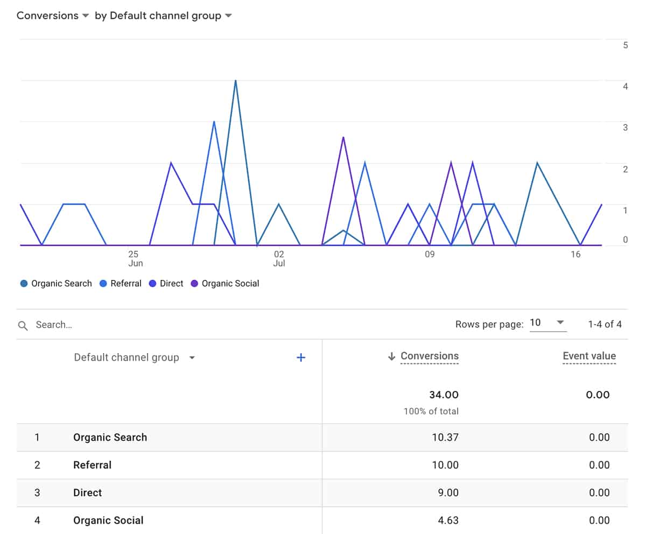Select the Direct table row
Viewport: 646px width, 534px height.
pyautogui.click(x=87, y=493)
